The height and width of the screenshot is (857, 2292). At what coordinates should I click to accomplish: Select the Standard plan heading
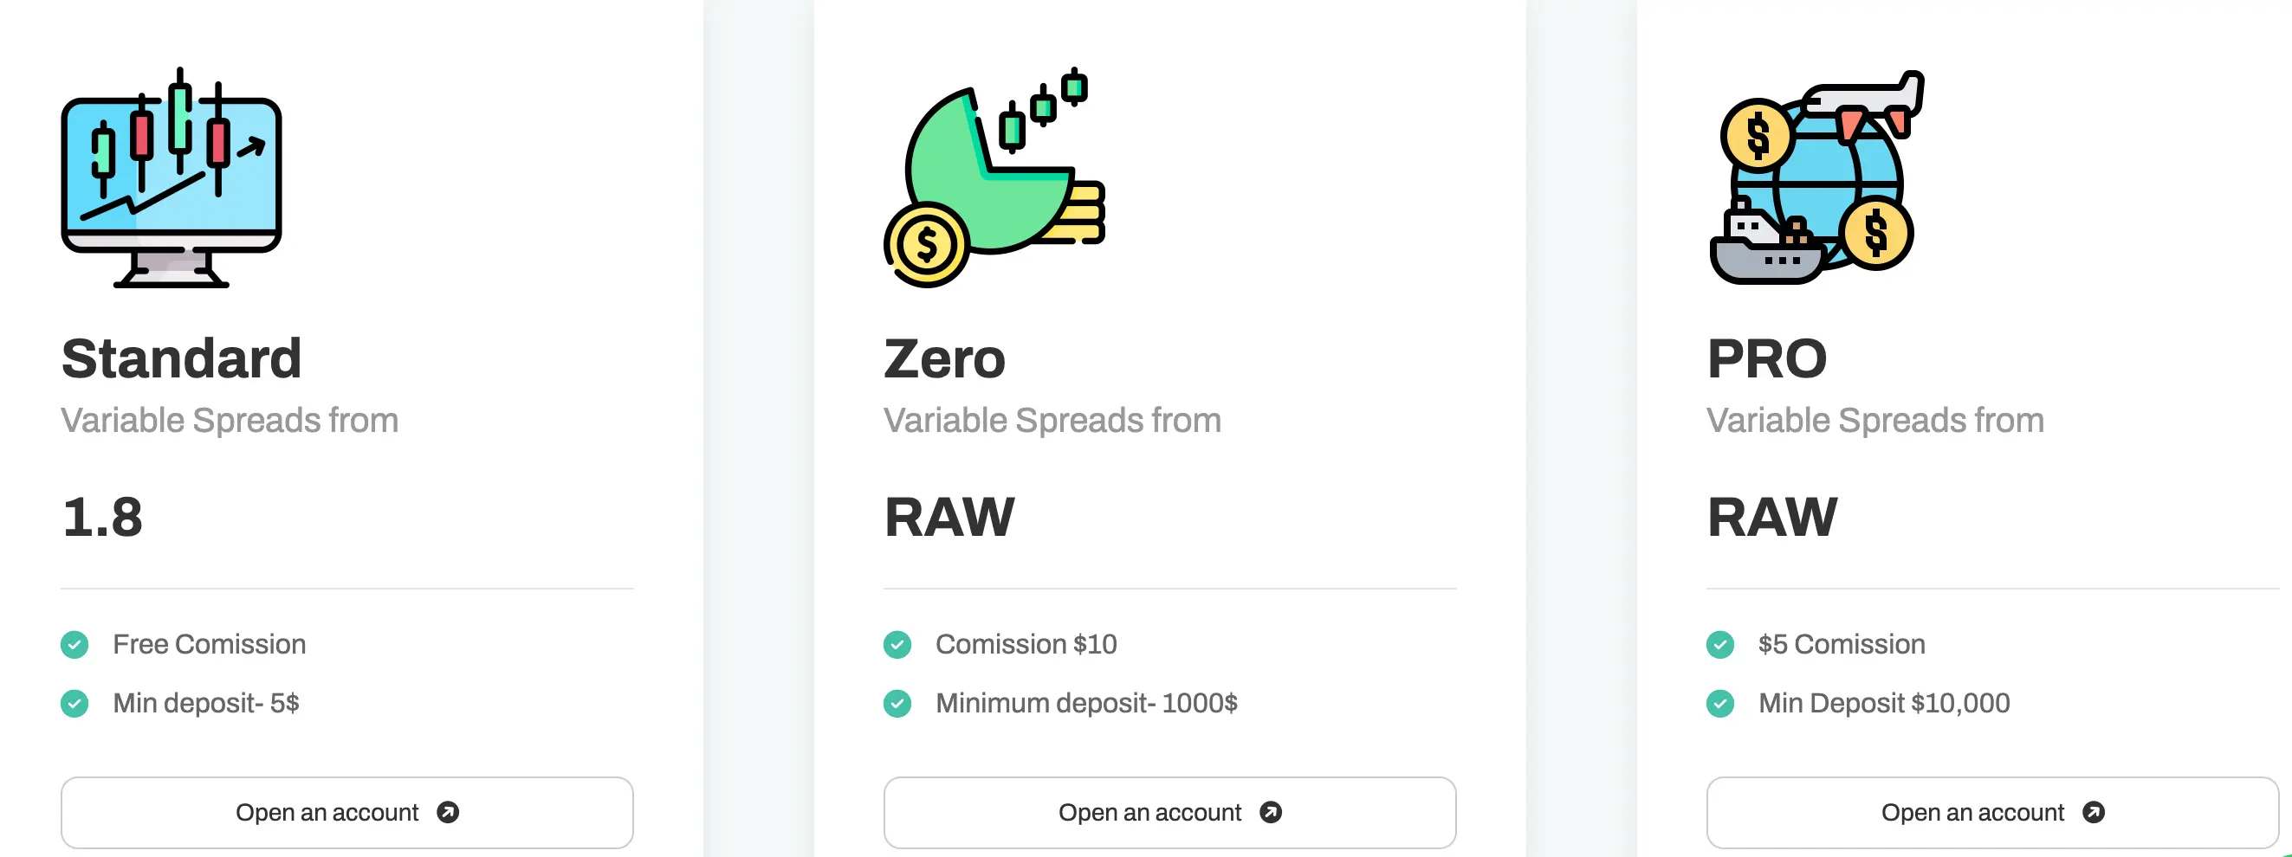(182, 359)
